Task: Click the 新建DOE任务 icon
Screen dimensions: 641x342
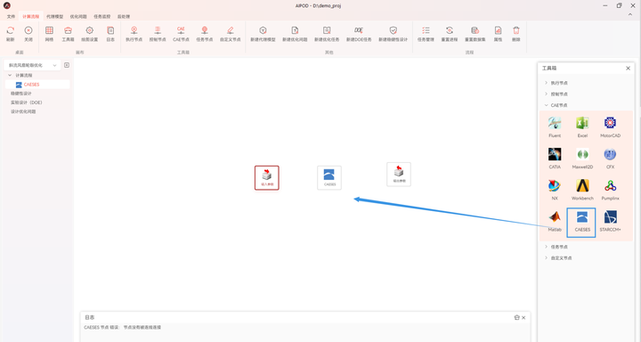Action: coord(359,30)
